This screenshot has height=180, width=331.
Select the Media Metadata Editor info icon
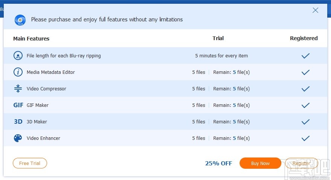[x=18, y=72]
